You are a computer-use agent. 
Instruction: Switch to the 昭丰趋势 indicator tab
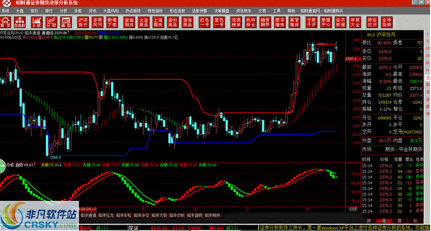(195, 215)
